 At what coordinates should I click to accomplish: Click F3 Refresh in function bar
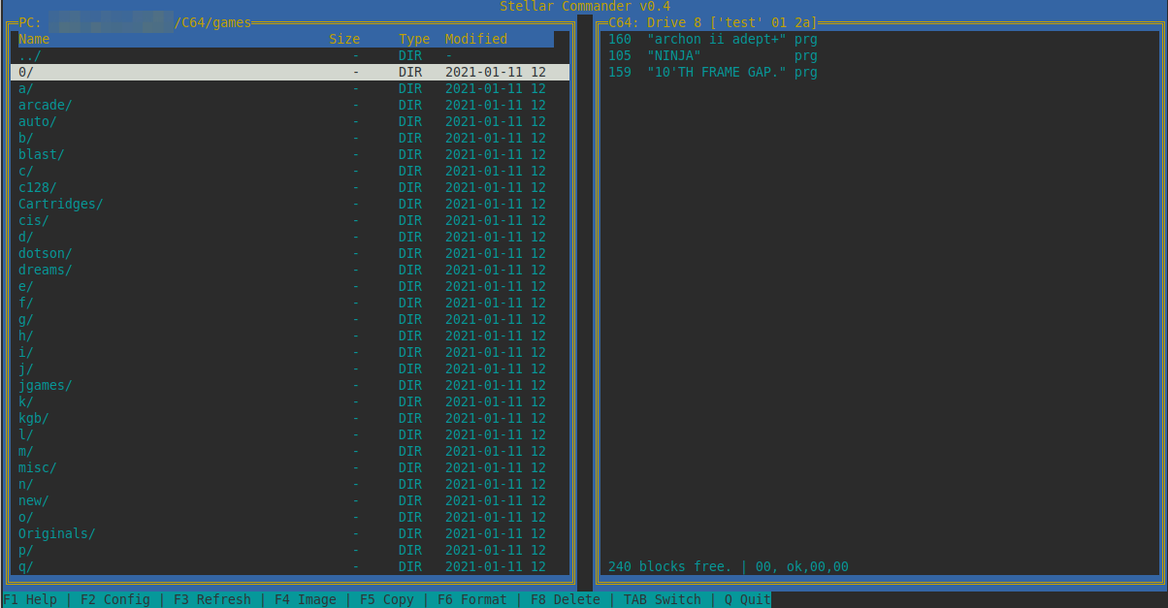click(211, 599)
